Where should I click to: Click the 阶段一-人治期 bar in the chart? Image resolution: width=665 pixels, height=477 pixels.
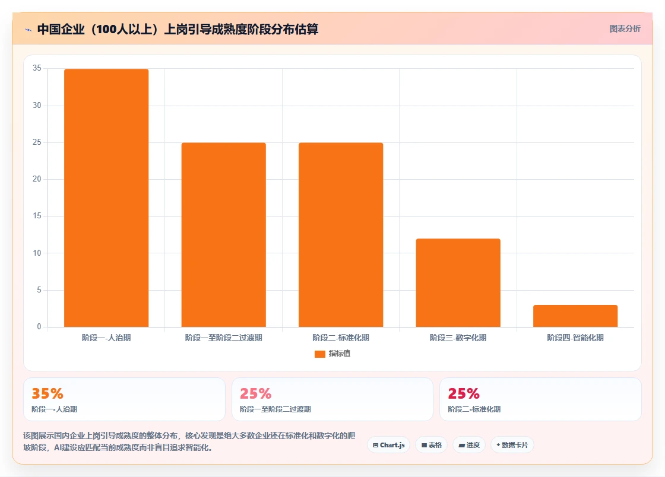pyautogui.click(x=106, y=198)
